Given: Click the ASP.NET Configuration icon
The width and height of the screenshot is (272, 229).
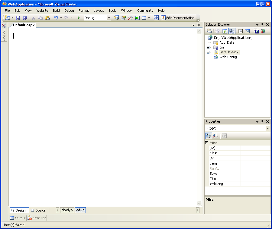Looking at the screenshot, I should click(x=263, y=31).
